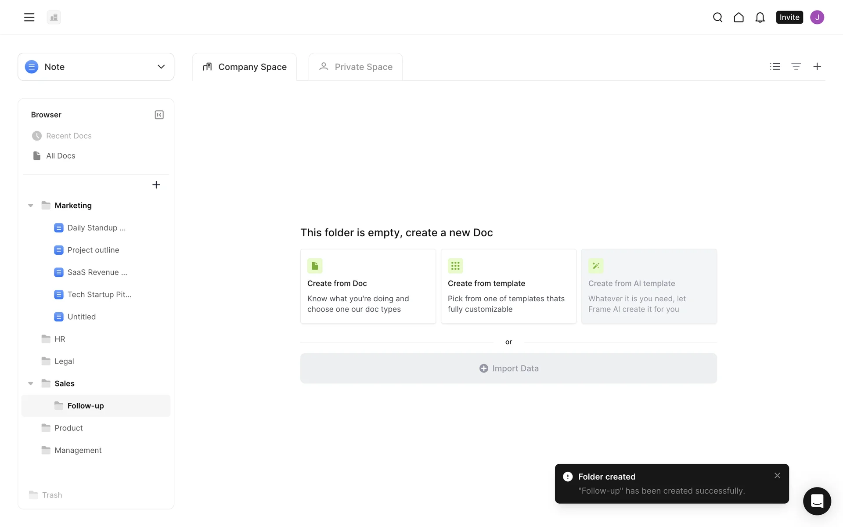Open the Note type dropdown
The image size is (843, 527).
click(x=96, y=67)
